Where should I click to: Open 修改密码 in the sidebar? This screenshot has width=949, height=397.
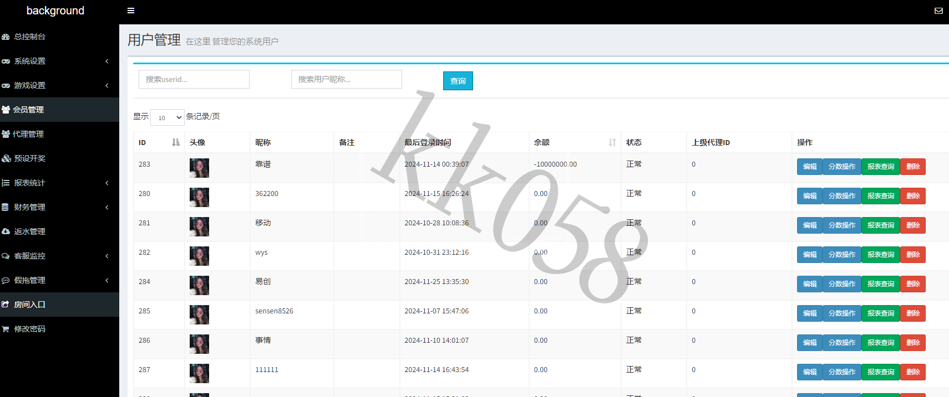(x=59, y=329)
